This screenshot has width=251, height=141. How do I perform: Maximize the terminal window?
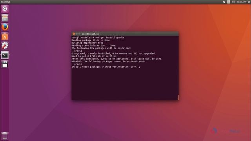[x=79, y=34]
